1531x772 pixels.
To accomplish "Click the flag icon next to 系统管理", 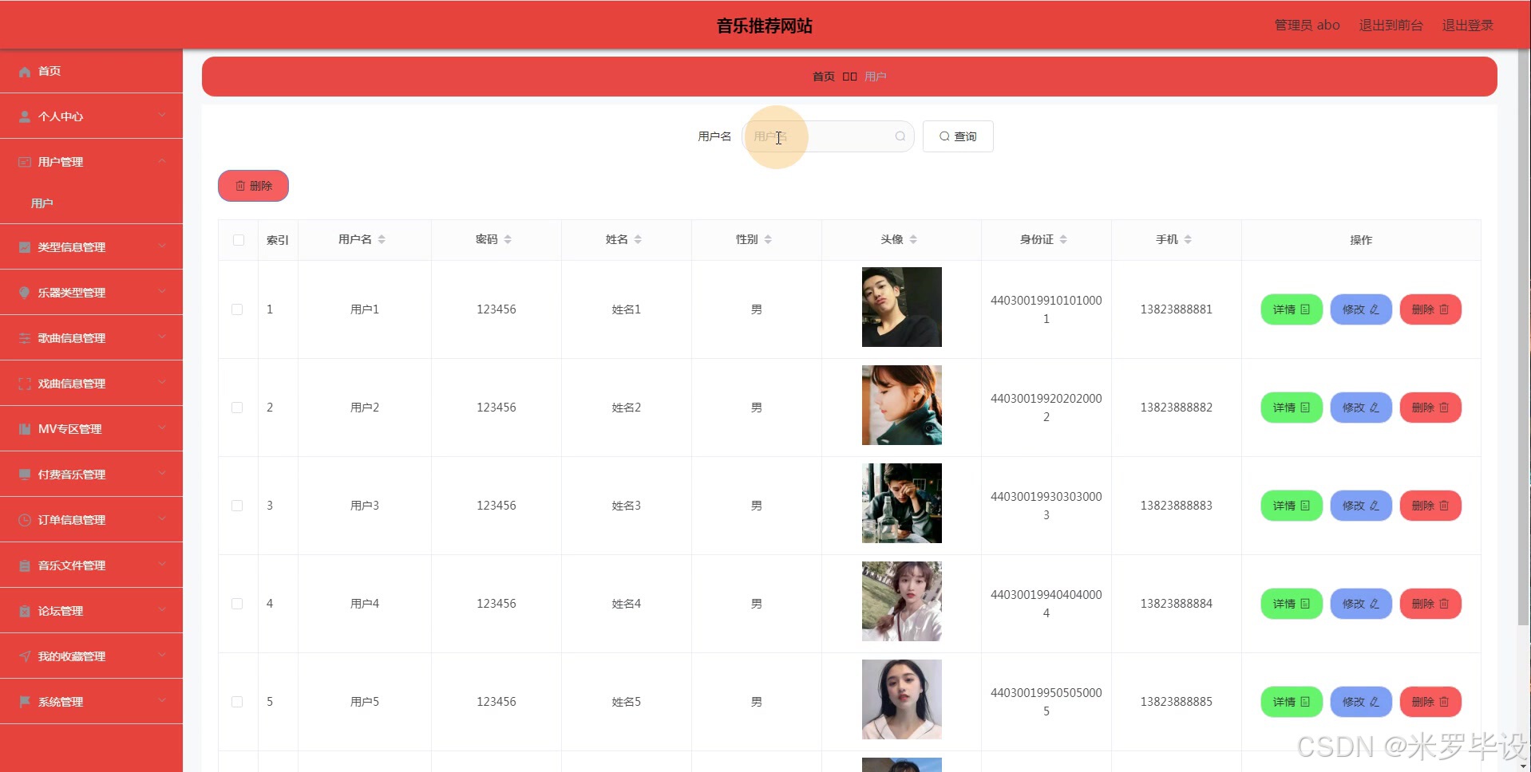I will click(x=25, y=702).
